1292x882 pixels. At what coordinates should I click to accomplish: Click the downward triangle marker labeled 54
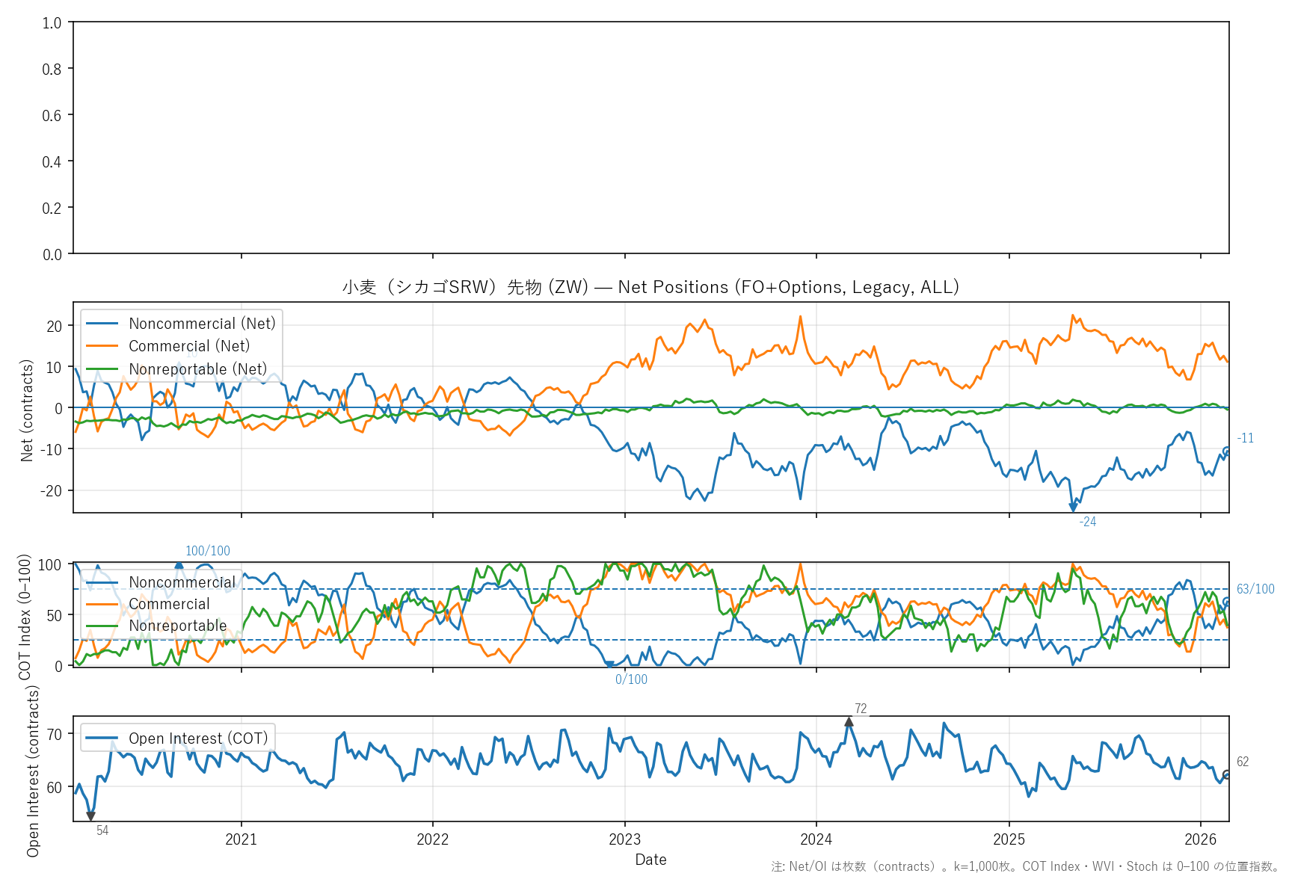(x=90, y=816)
